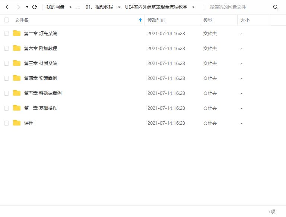Viewport: 286px width, 217px height.
Task: Sort by 类型 column
Action: point(207,20)
